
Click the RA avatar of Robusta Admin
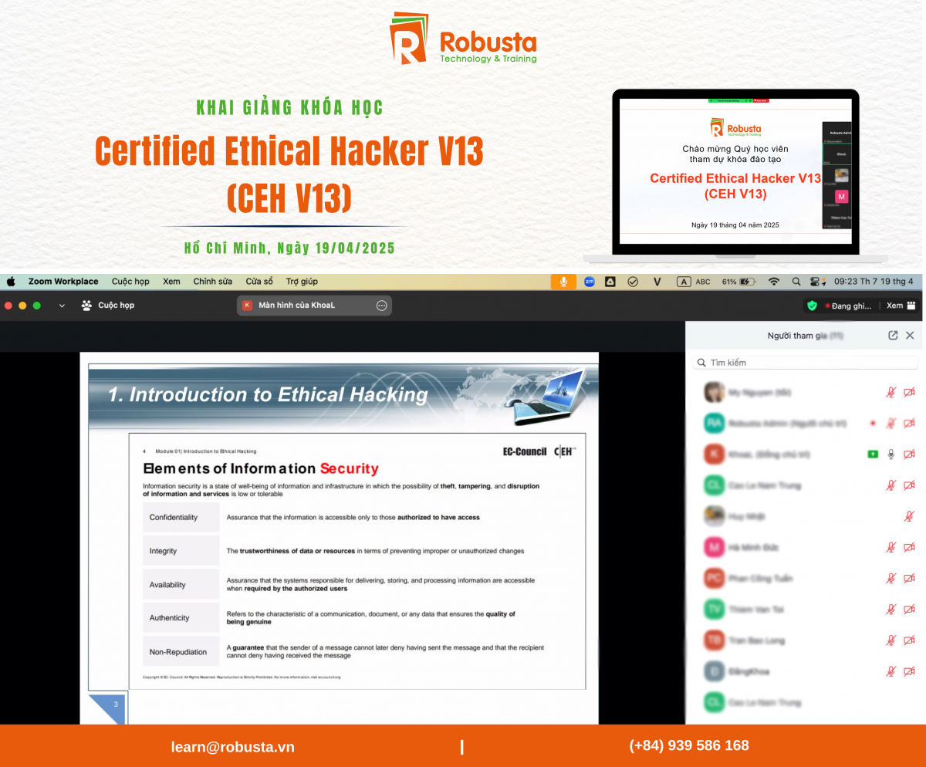pos(714,423)
